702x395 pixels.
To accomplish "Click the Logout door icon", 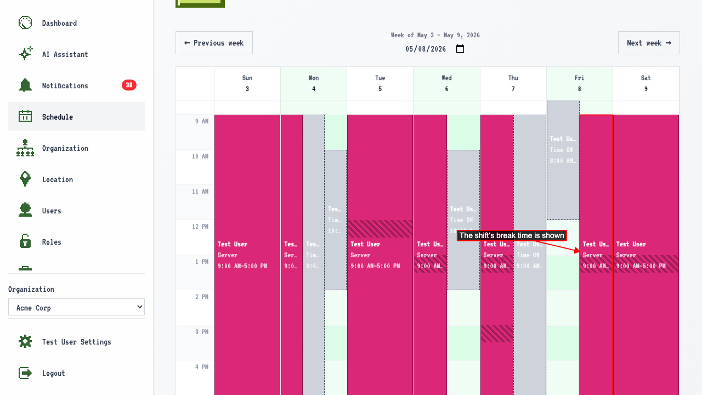I will pos(25,373).
